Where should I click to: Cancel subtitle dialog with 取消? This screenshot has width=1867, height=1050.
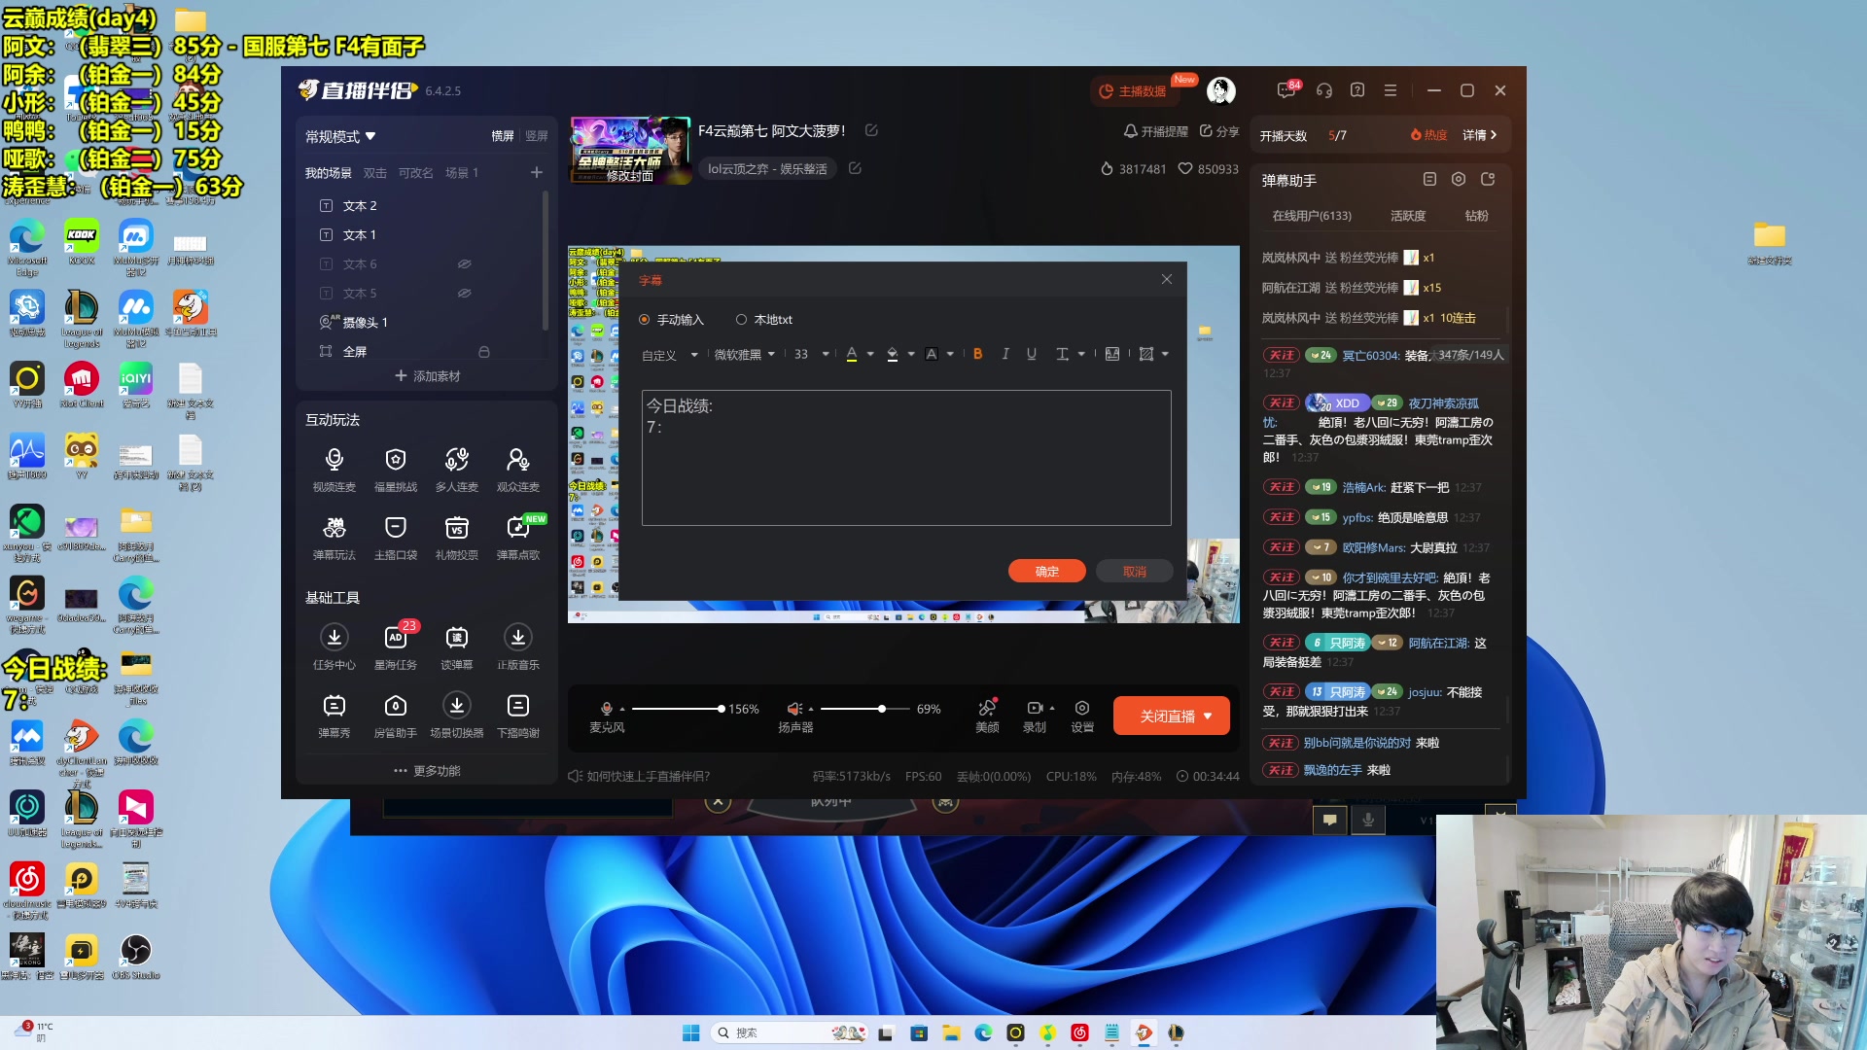[1135, 572]
